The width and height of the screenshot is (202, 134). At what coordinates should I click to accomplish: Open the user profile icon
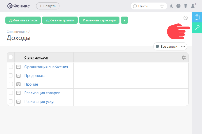click(x=193, y=6)
